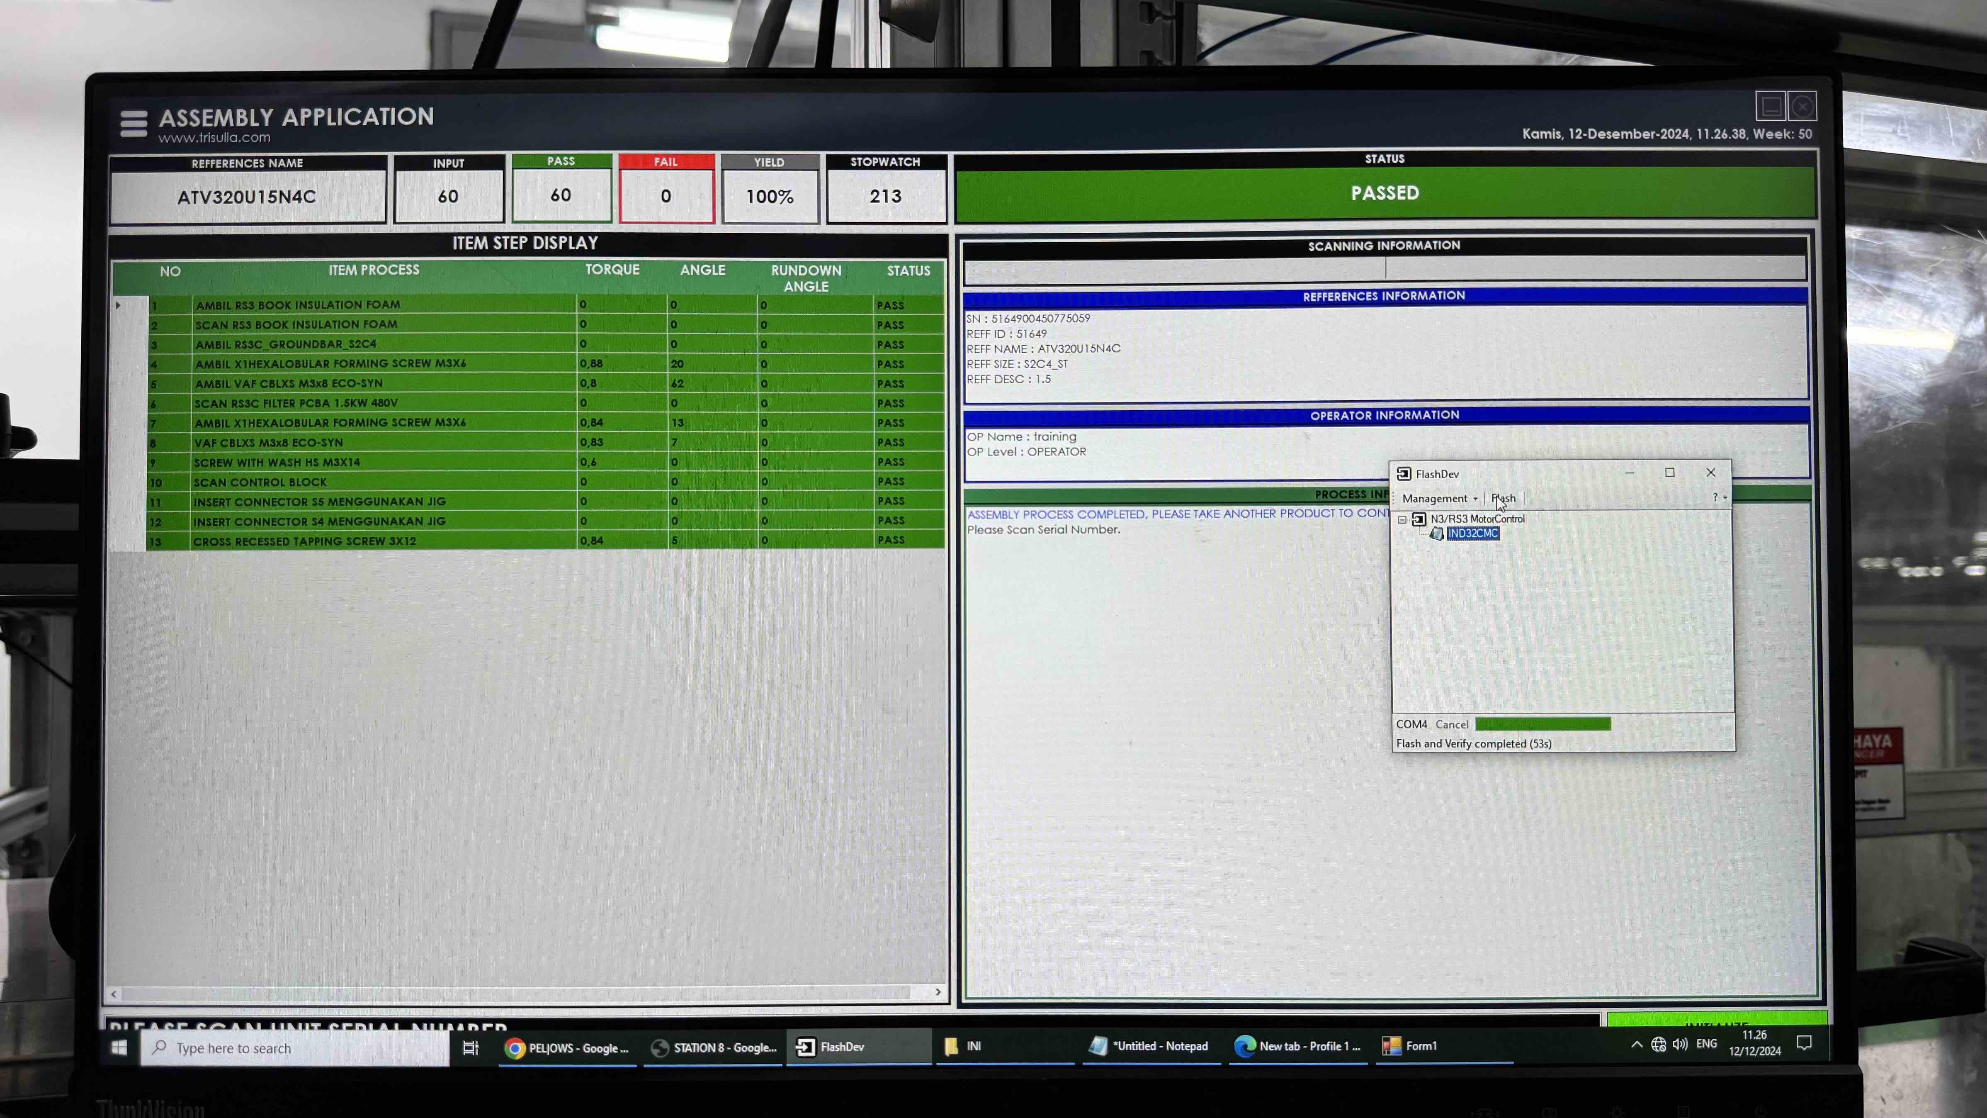Screen dimensions: 1987x1118
Task: Collapse the N3/RS3 MotorControl tree node
Action: 1402,520
